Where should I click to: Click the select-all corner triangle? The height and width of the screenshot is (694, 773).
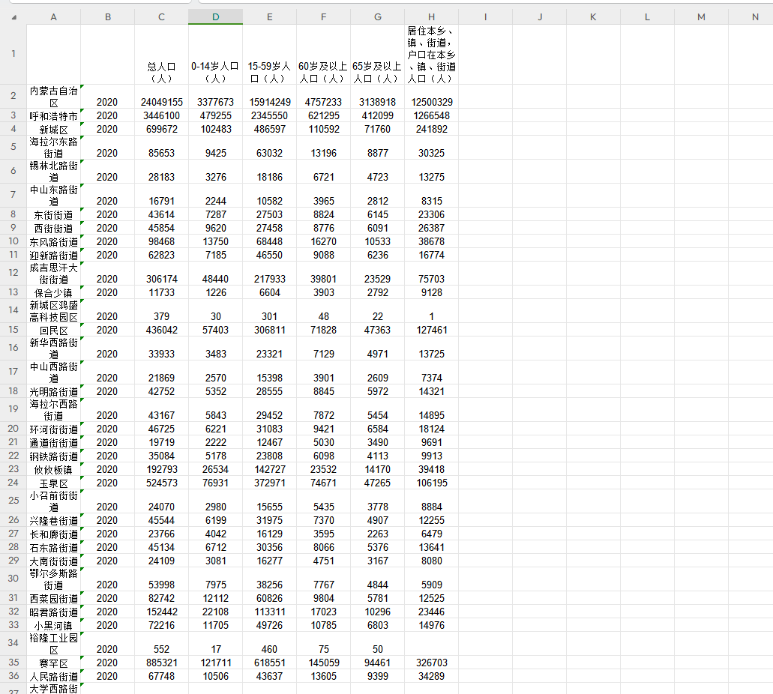13,16
